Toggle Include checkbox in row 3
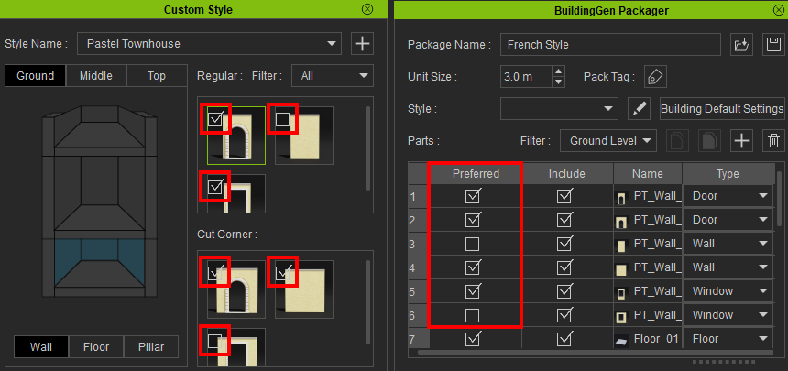The width and height of the screenshot is (788, 371). click(x=564, y=244)
